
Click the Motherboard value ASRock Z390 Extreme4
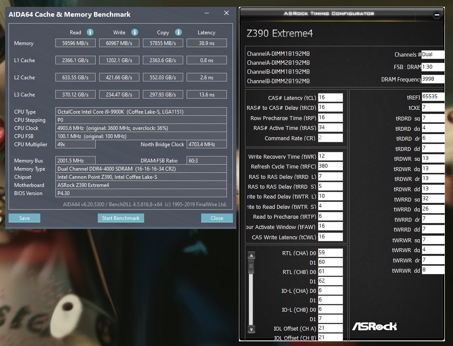[141, 185]
